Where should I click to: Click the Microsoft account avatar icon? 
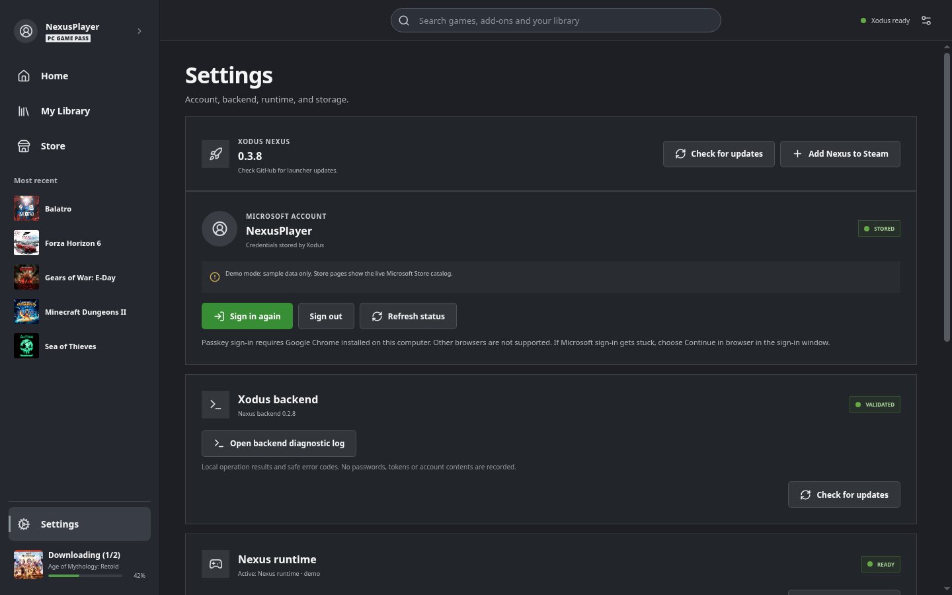pos(219,229)
